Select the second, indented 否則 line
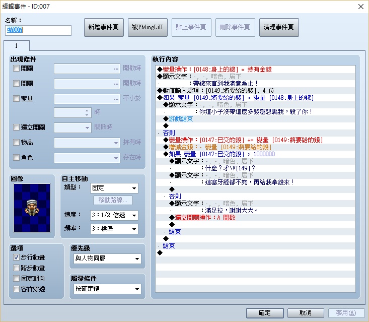Image resolution: width=369 pixels, height=322 pixels. (256, 197)
